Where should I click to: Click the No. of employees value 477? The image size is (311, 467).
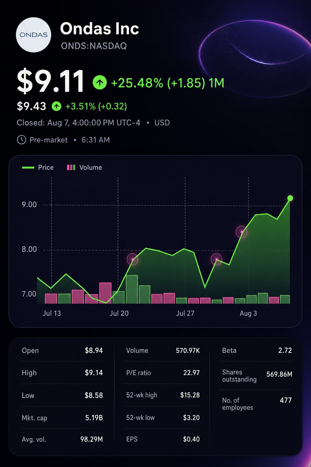286,400
